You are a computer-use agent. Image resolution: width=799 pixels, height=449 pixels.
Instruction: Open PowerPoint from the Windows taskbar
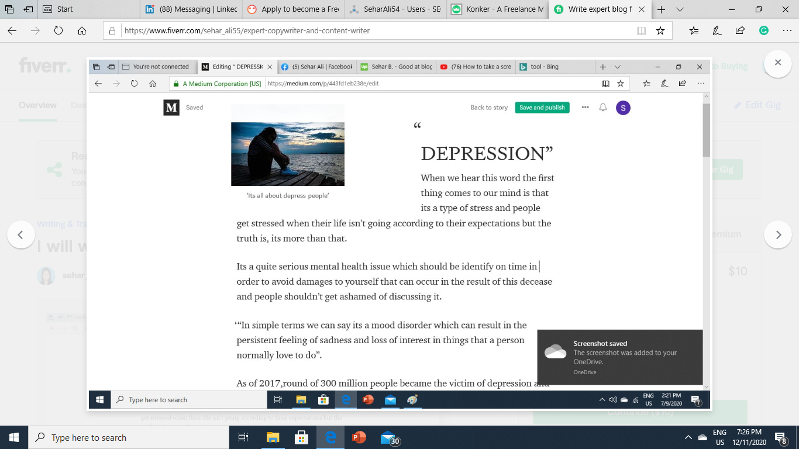359,437
